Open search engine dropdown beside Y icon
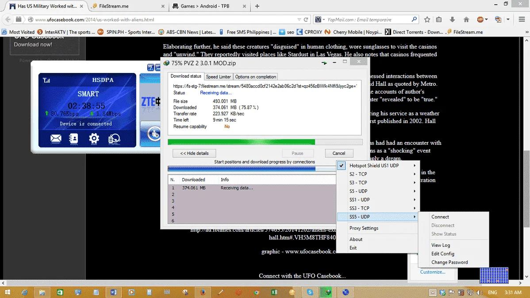Screen dimensions: 530x298 click(x=323, y=19)
